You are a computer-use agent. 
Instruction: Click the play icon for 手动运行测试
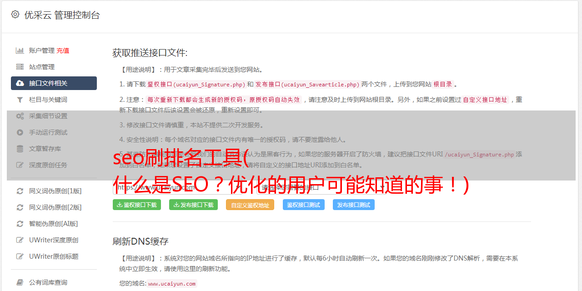click(20, 132)
